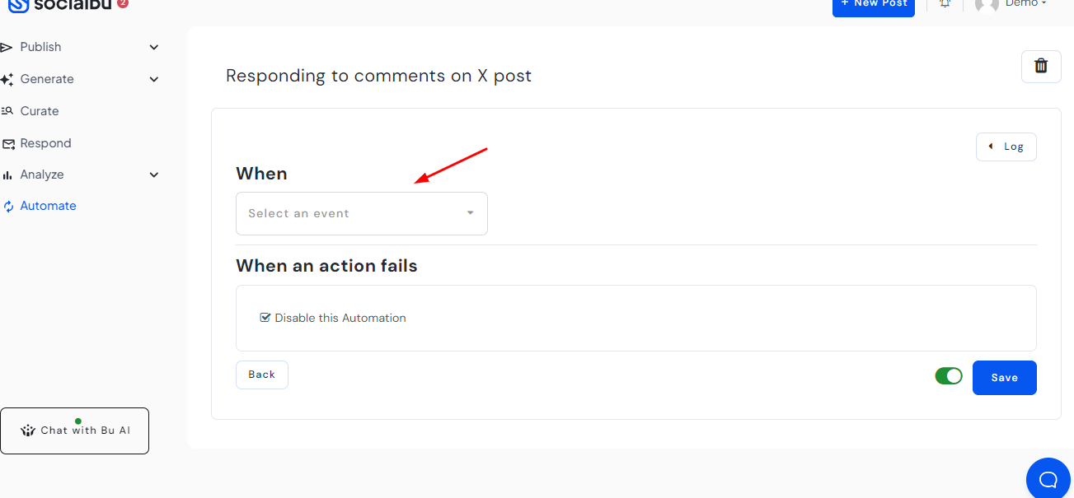1074x498 pixels.
Task: Uncheck Disable this Automation
Action: coord(265,317)
